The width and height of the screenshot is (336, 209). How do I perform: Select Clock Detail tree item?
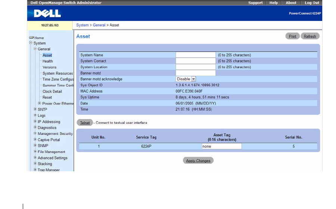(x=52, y=91)
